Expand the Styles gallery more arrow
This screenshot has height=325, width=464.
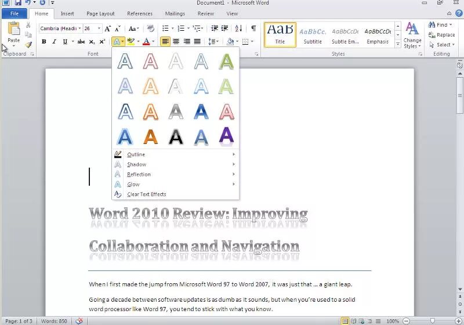point(398,45)
